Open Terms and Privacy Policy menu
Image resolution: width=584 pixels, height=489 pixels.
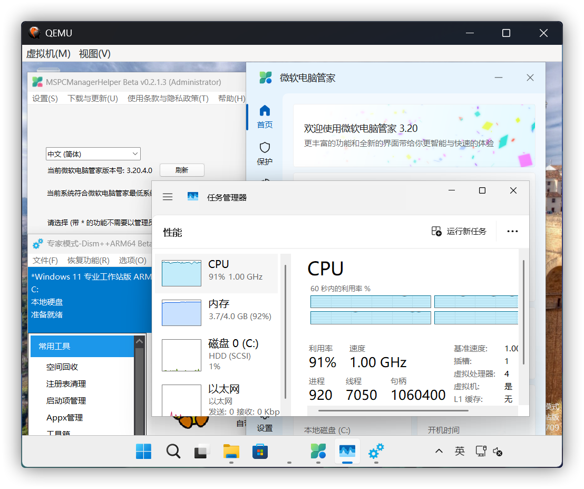(x=168, y=99)
